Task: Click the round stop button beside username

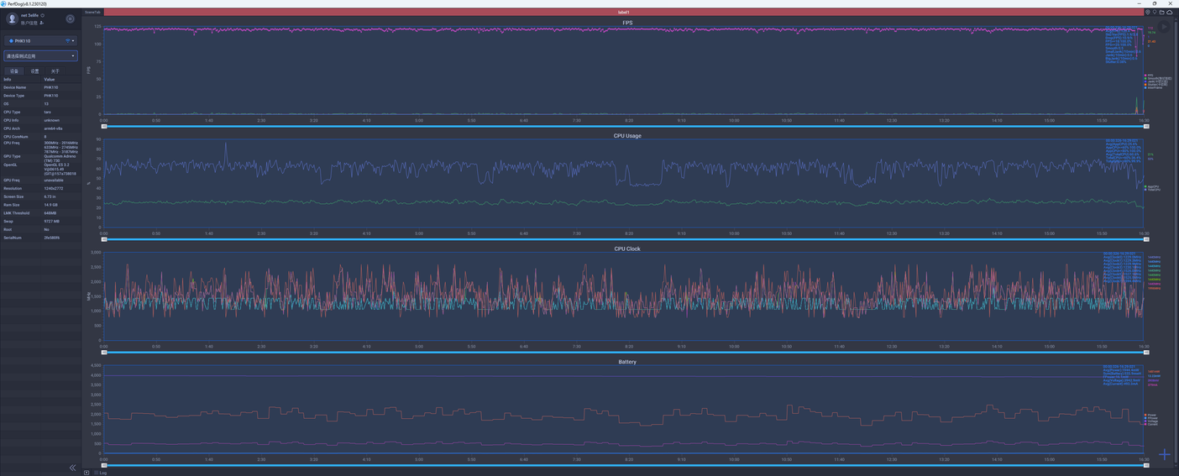Action: [70, 18]
